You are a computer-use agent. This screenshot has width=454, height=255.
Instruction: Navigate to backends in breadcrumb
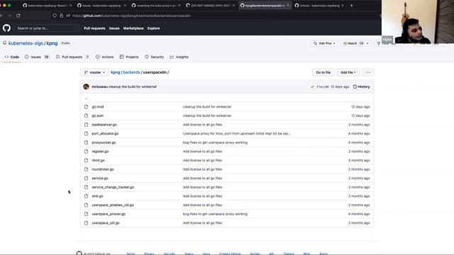131,72
